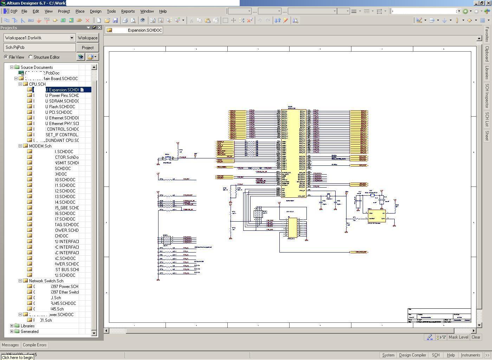Viewport: 492px width, 360px height.
Task: Switch to Structure Editor view
Action: pyautogui.click(x=31, y=57)
